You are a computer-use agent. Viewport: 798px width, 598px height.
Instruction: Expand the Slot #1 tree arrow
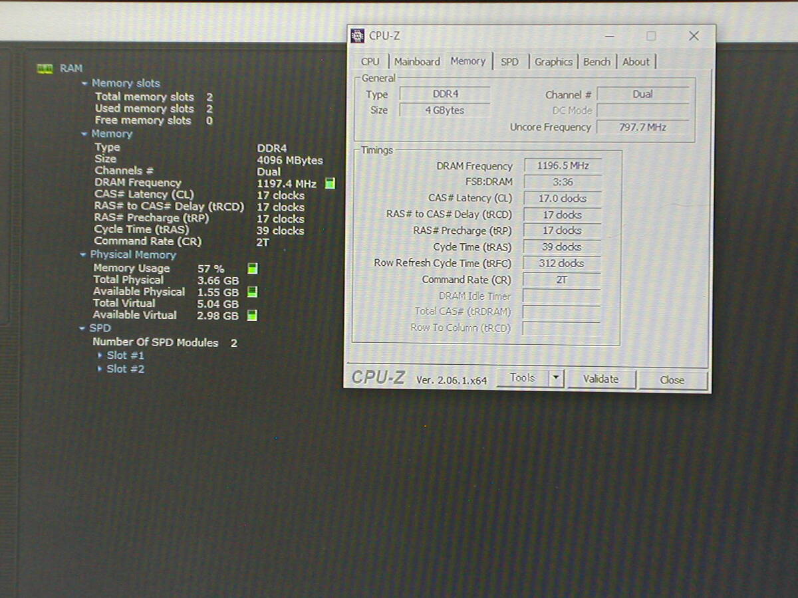pos(100,355)
